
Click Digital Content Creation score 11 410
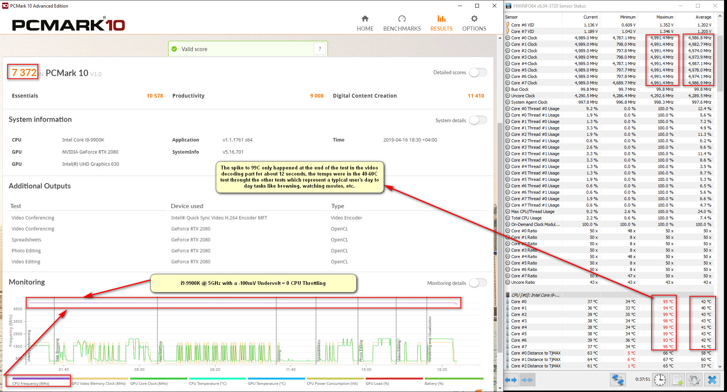point(476,96)
